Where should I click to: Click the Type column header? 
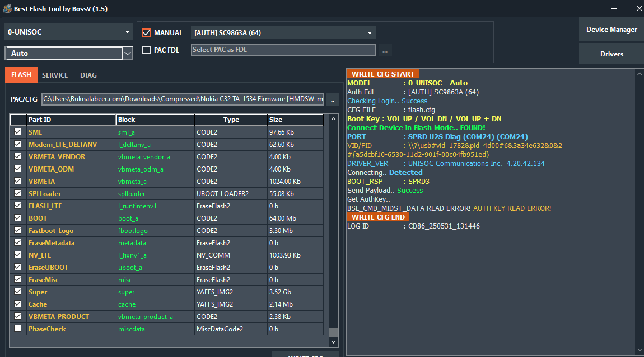click(231, 120)
